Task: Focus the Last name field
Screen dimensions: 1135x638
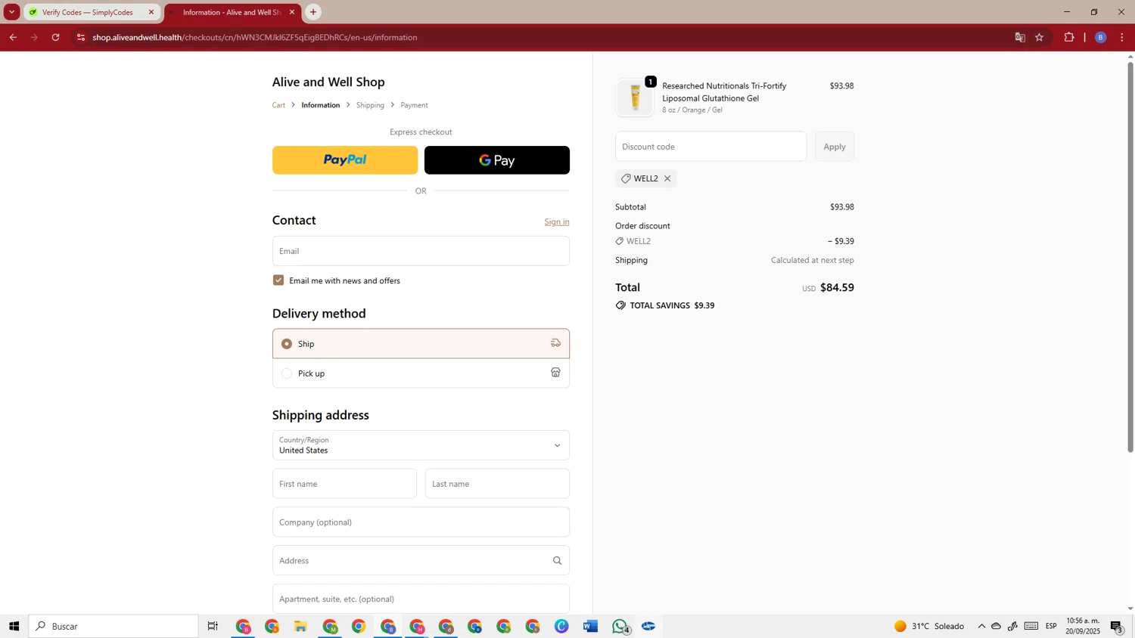Action: tap(497, 484)
